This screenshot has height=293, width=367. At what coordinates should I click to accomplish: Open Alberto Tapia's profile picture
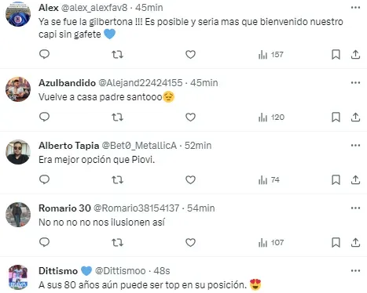pos(18,152)
